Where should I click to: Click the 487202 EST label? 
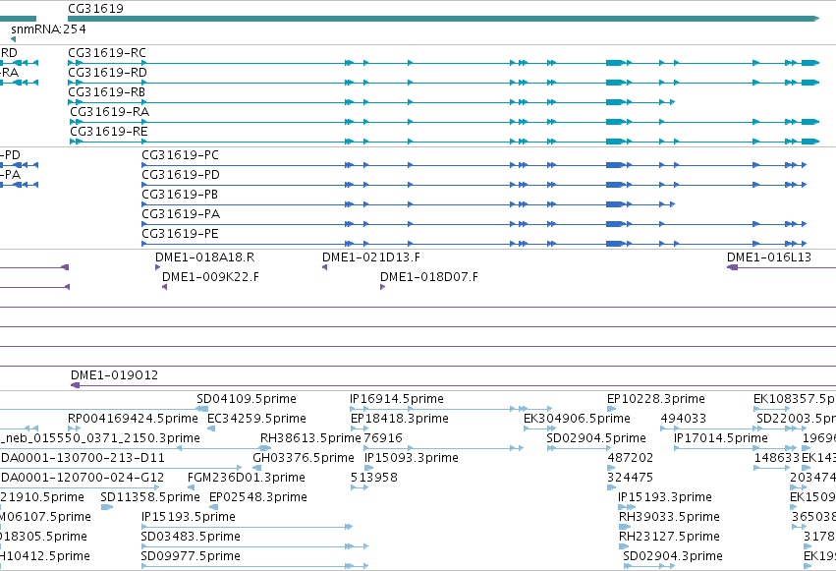click(x=631, y=458)
